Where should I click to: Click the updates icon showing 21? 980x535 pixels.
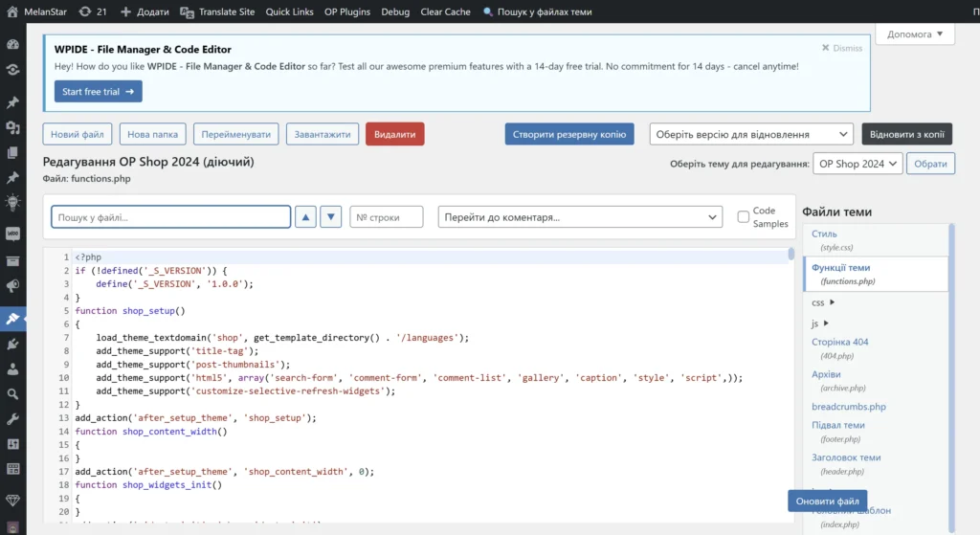(85, 11)
